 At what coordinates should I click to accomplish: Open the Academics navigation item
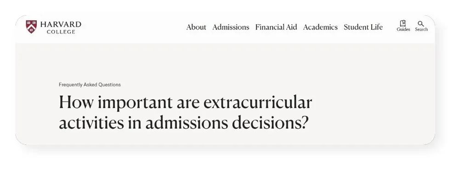(x=320, y=27)
